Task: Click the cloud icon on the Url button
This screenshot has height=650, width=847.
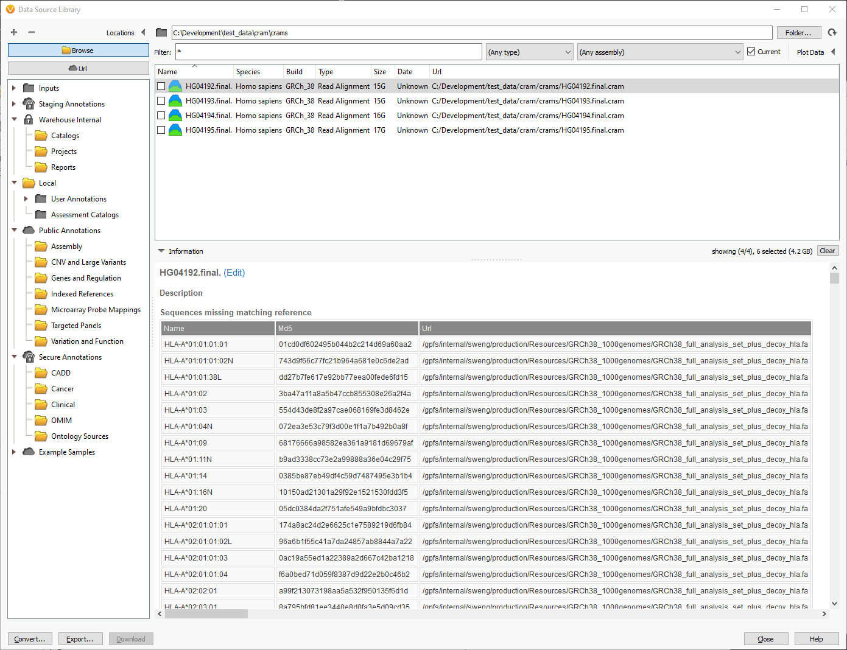Action: point(73,68)
